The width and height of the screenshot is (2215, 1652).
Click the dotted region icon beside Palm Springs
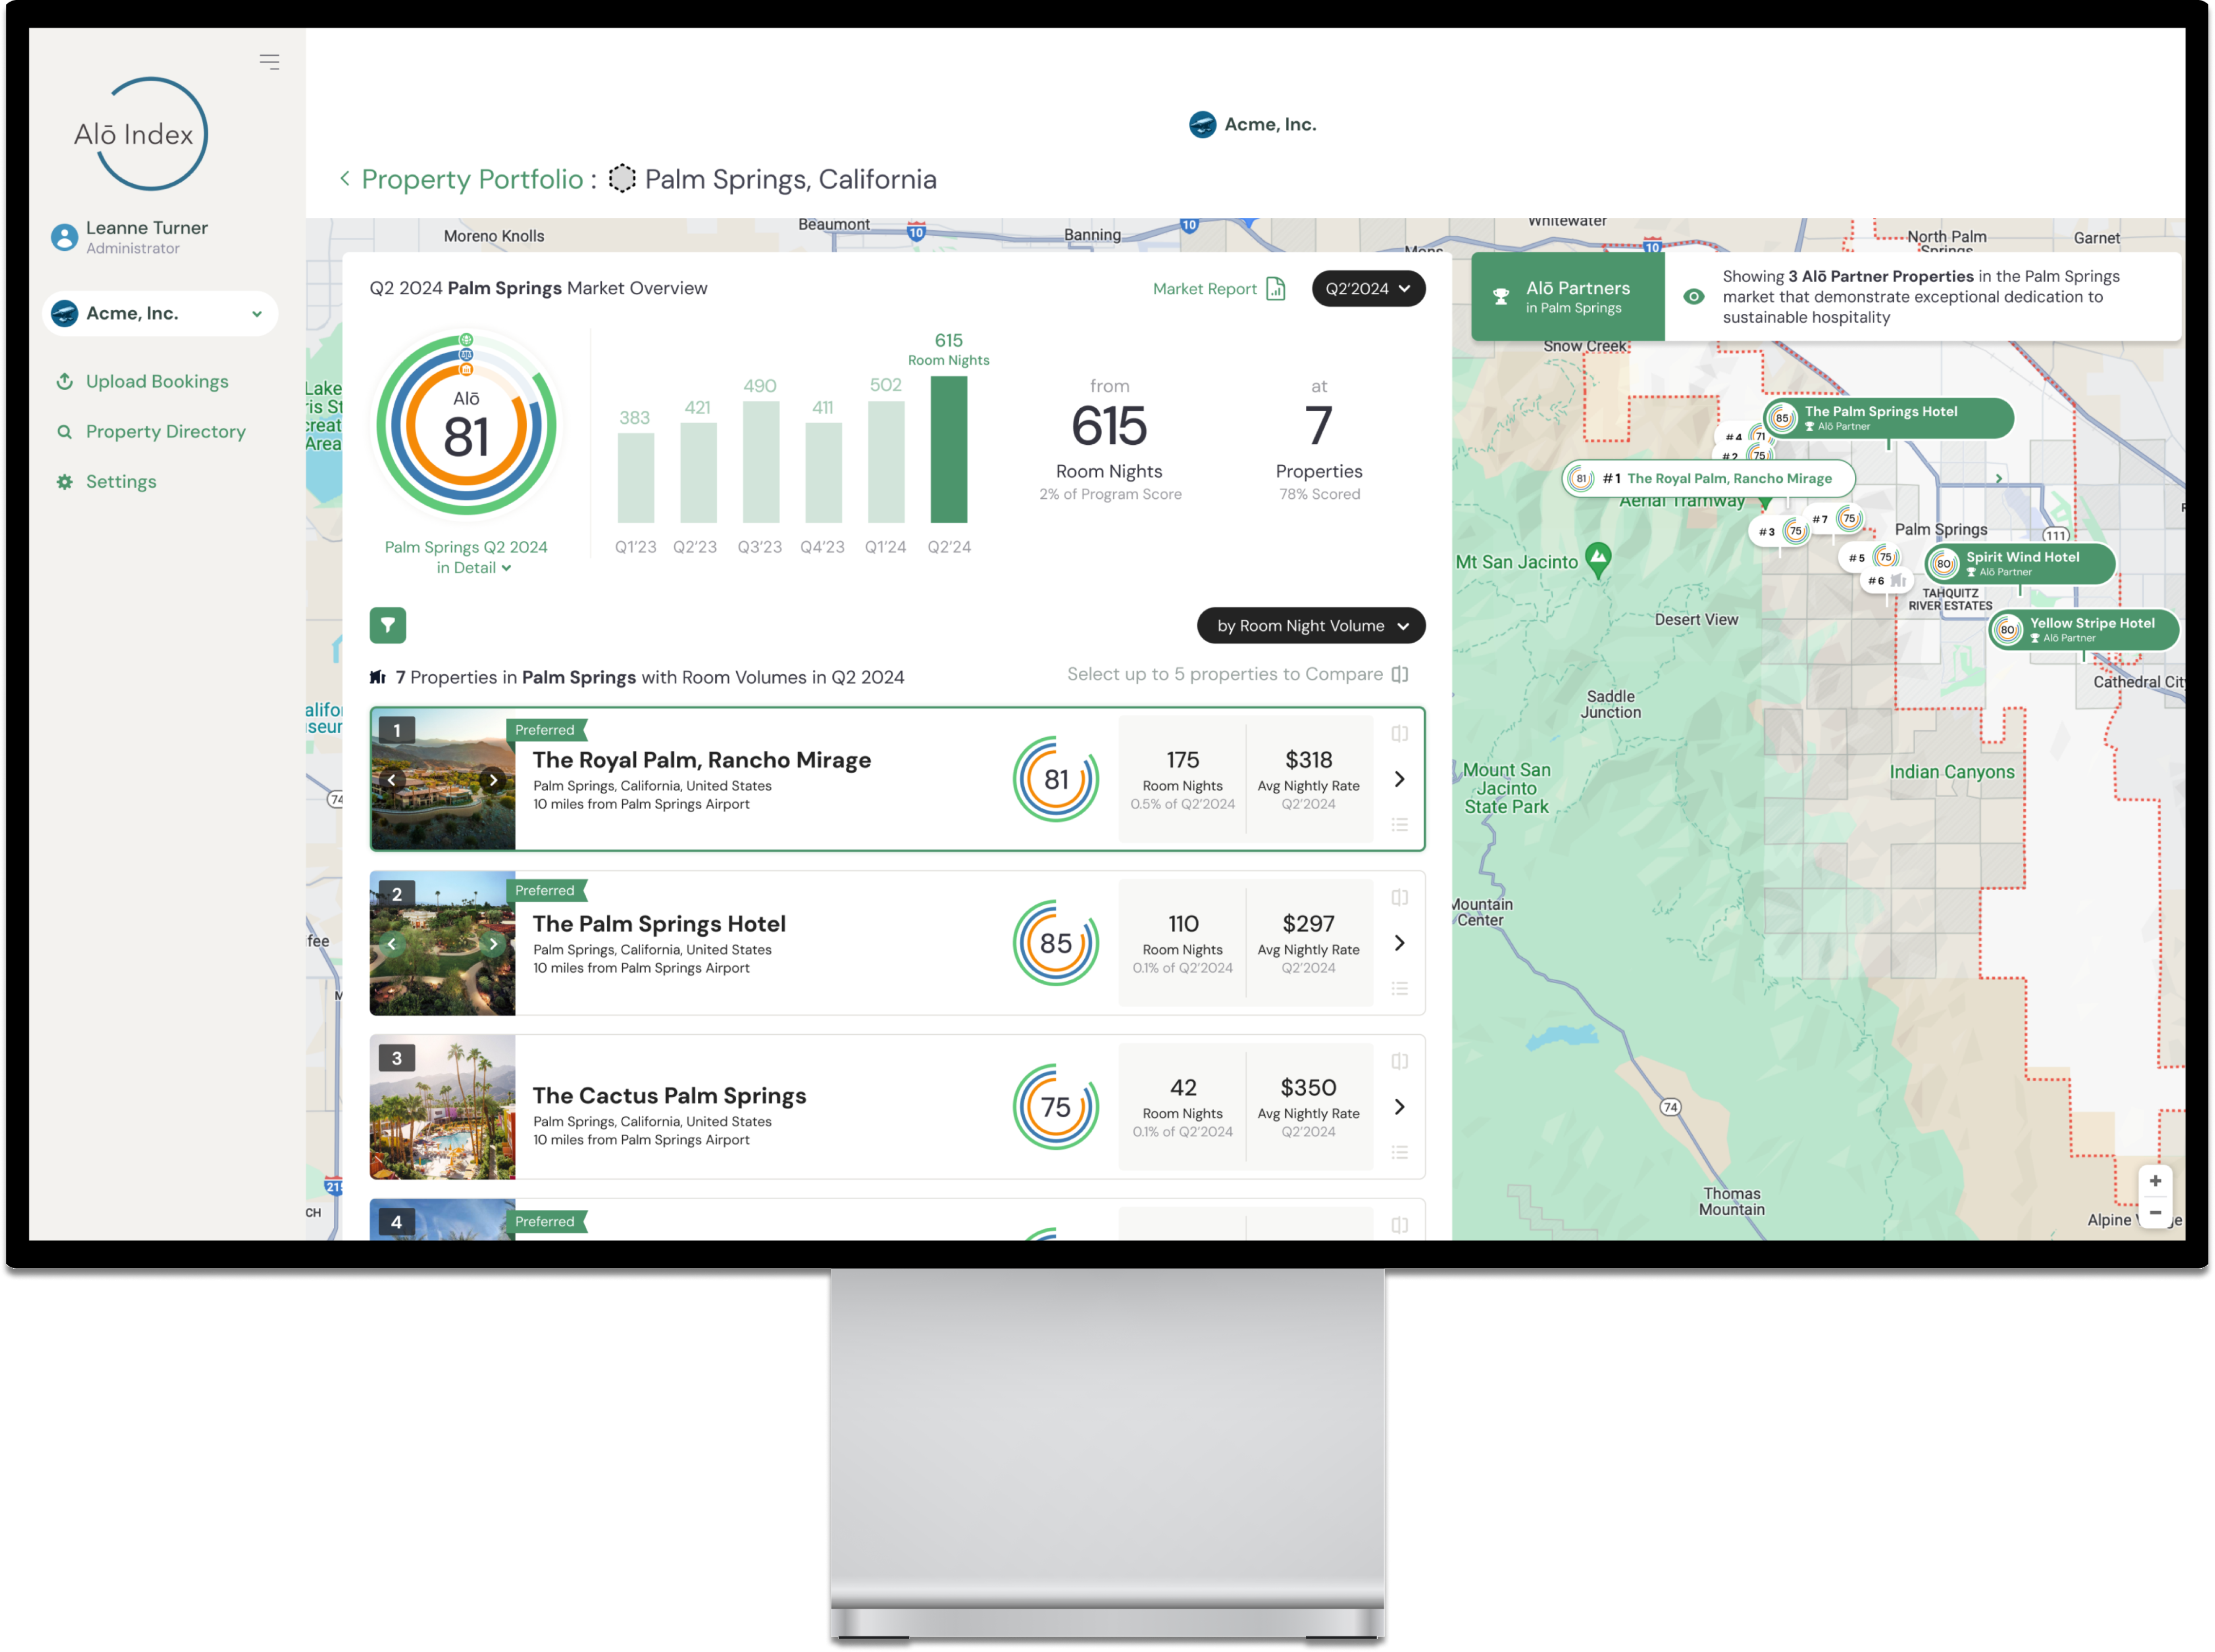(x=622, y=178)
